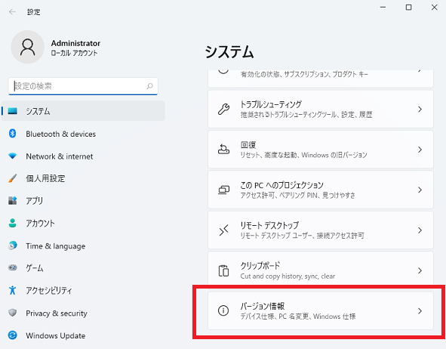446x349 pixels.
Task: Open アクセシビリティ settings category
Action: point(83,290)
